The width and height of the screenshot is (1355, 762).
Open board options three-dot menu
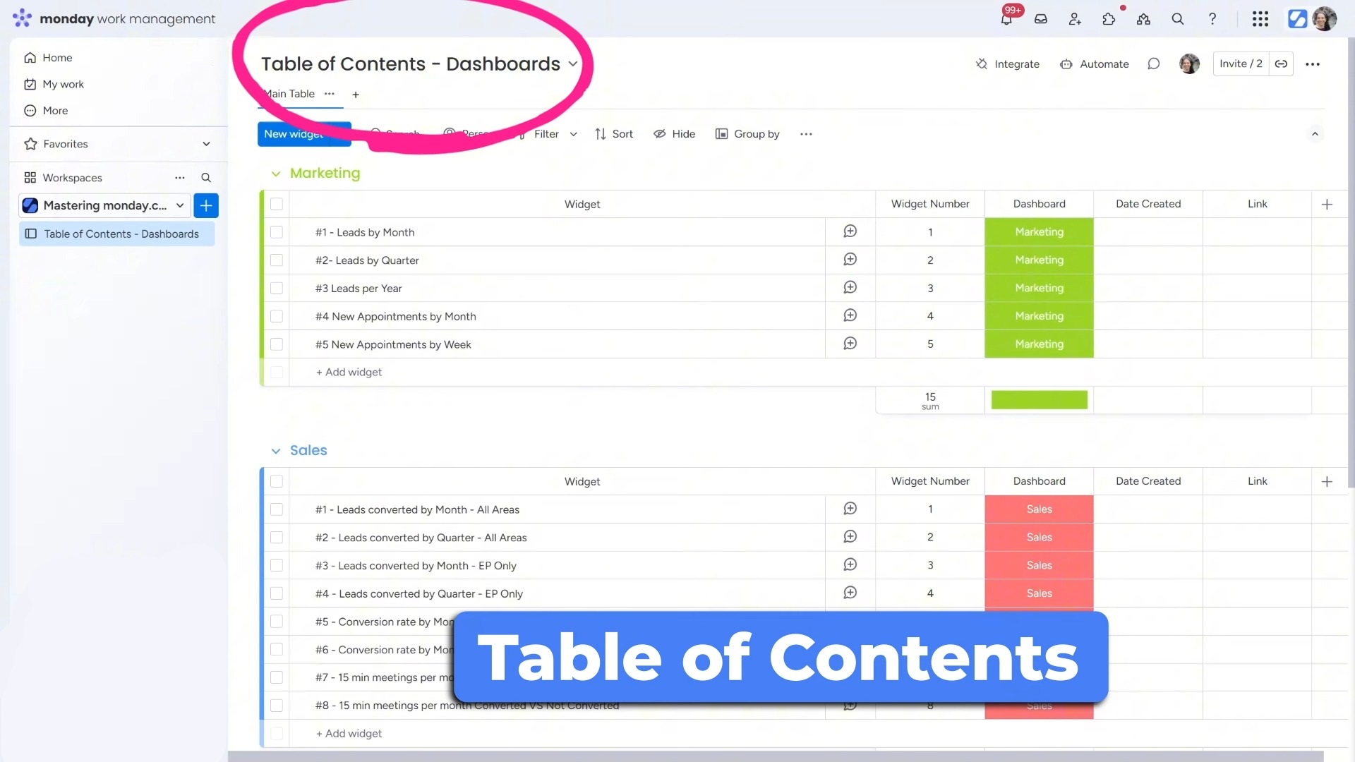coord(1313,64)
